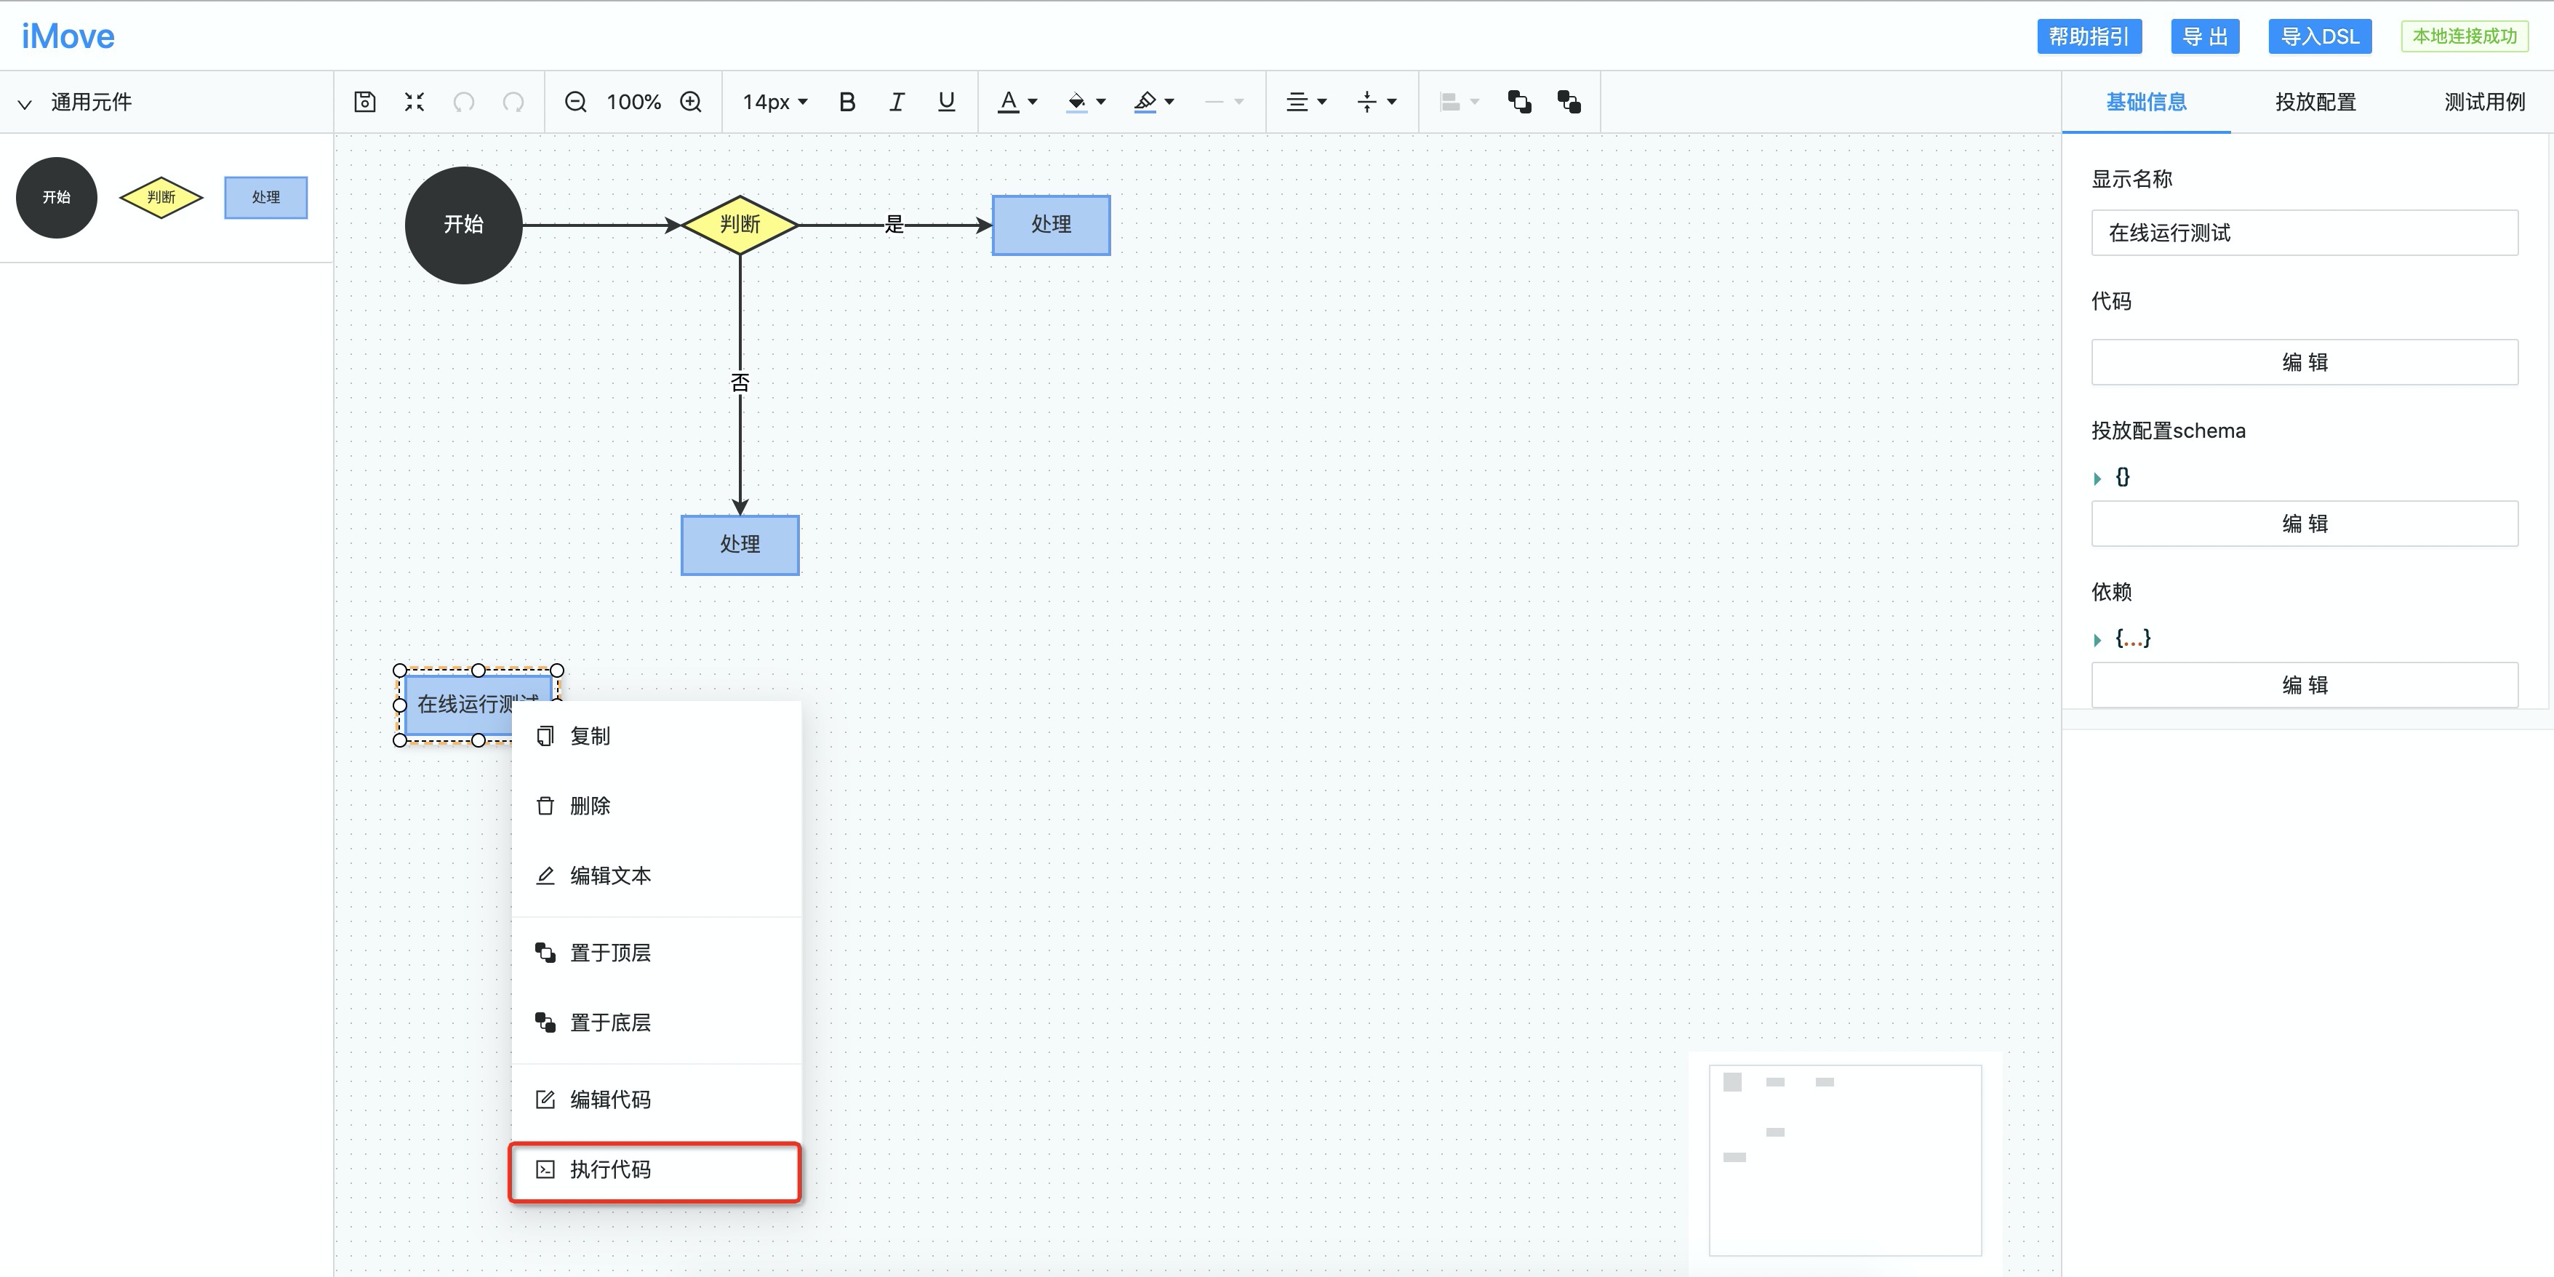
Task: Toggle italic text formatting
Action: pyautogui.click(x=896, y=102)
